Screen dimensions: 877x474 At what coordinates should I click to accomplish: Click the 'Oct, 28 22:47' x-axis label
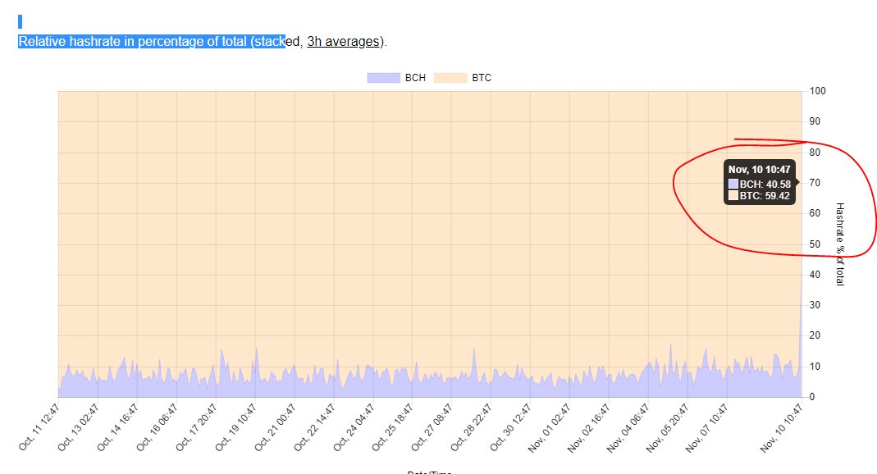471,427
